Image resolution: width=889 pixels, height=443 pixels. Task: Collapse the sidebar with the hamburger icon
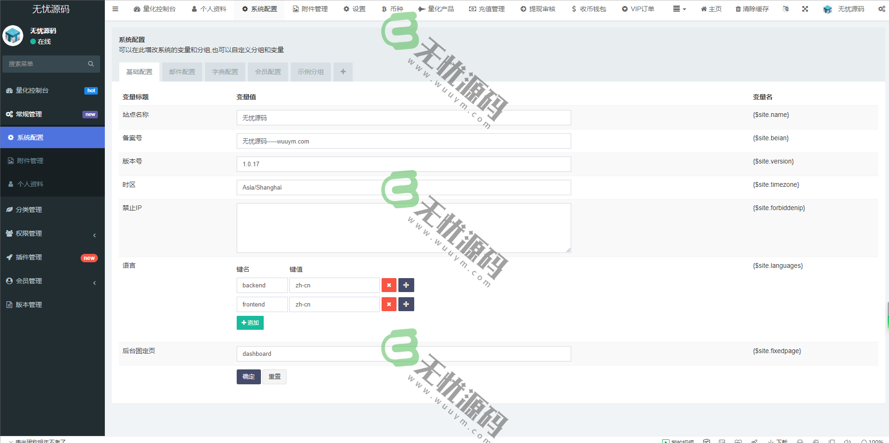115,8
